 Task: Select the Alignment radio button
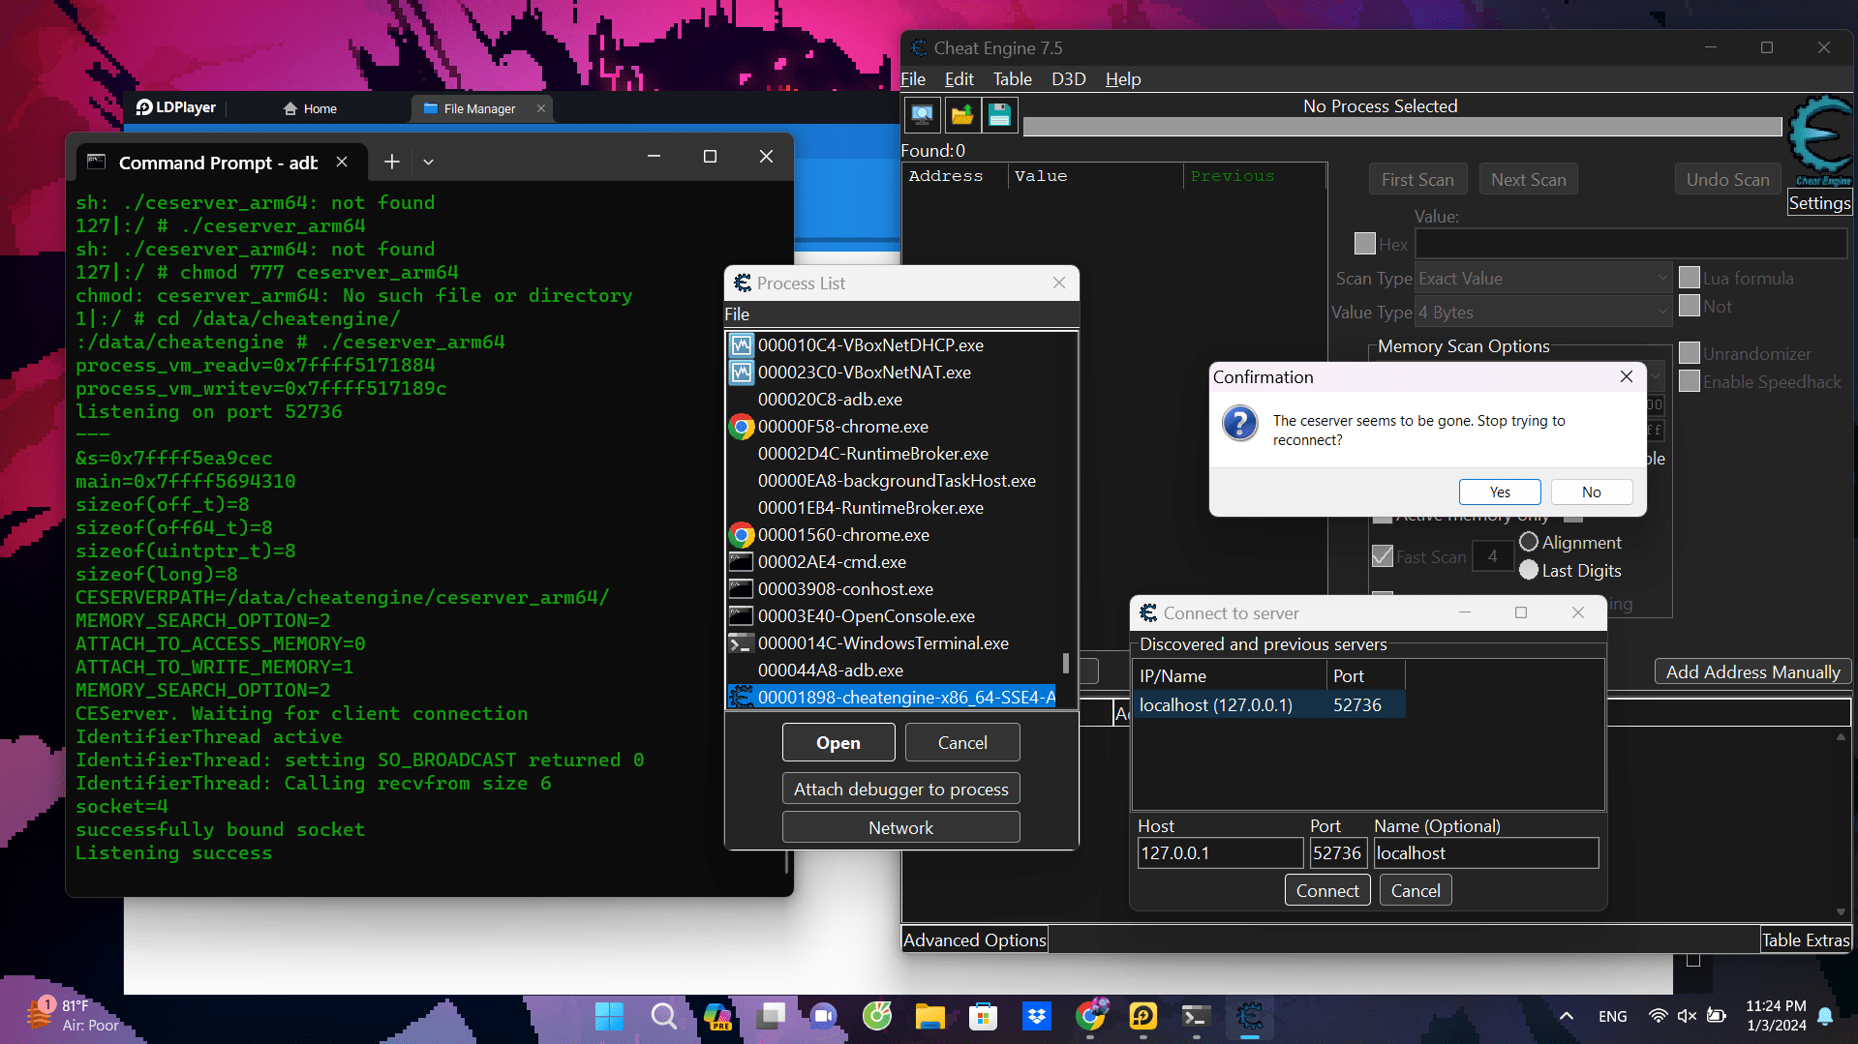click(1528, 542)
